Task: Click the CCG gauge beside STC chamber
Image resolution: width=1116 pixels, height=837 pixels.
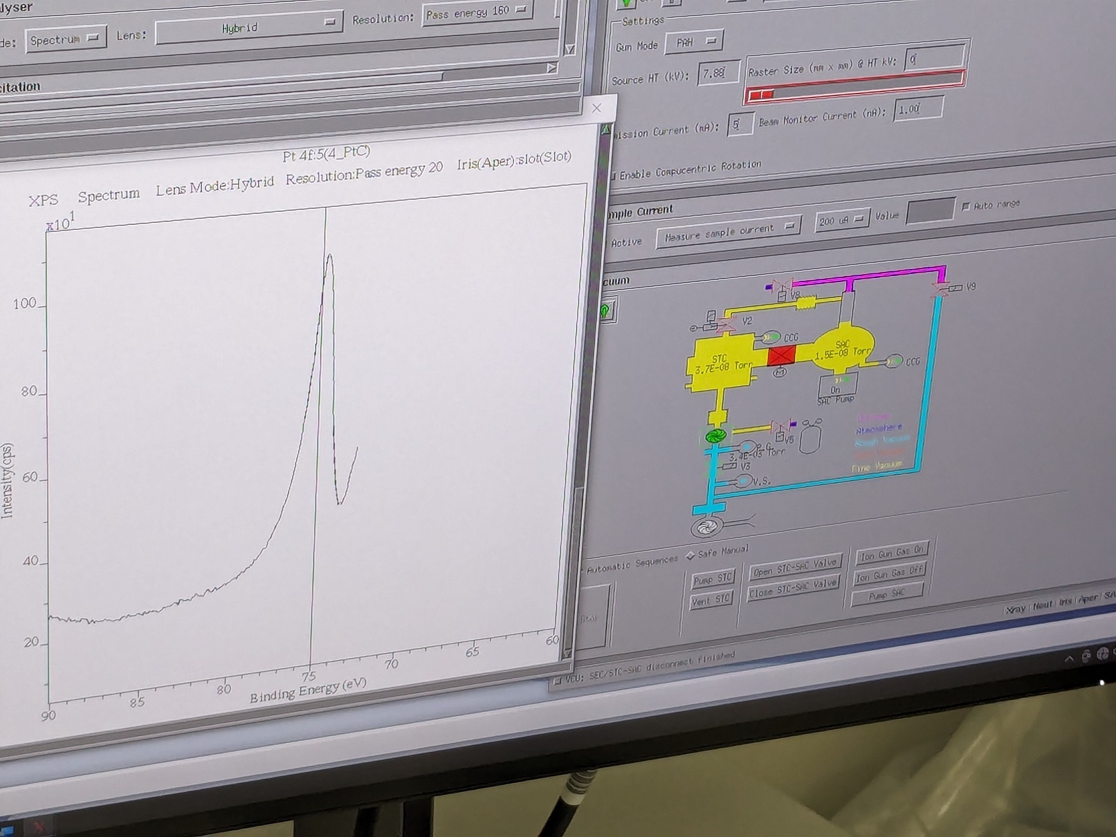Action: pyautogui.click(x=771, y=338)
